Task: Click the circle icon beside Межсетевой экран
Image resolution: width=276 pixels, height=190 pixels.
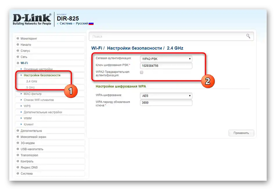Action: pos(18,137)
